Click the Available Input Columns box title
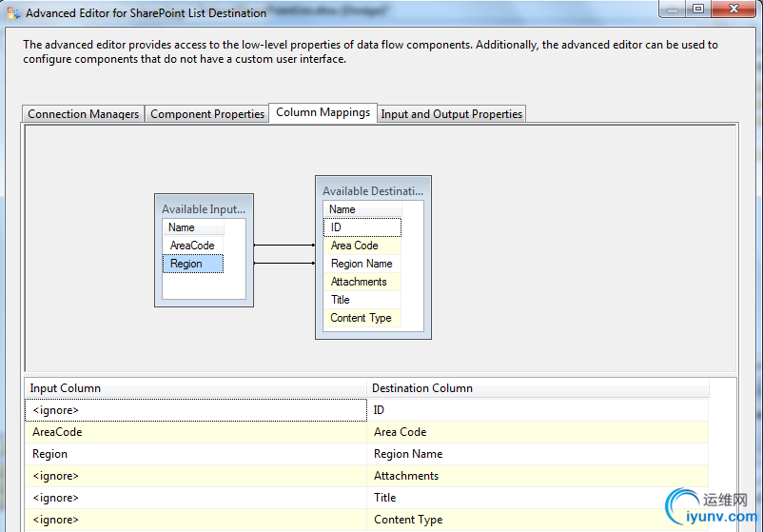Image resolution: width=763 pixels, height=532 pixels. 204,209
